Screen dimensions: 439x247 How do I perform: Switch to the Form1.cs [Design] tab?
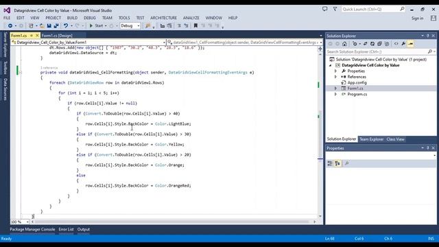click(57, 36)
